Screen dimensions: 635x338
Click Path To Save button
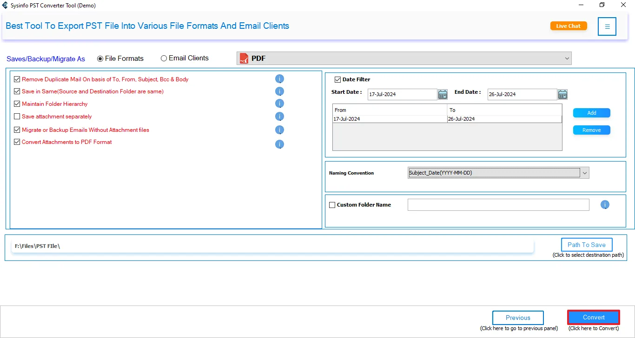click(x=586, y=245)
